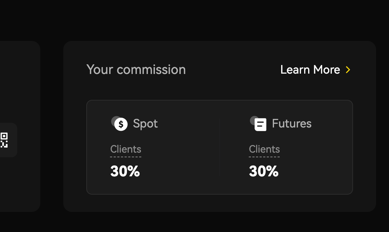
Task: Click the yellow chevron beside Learn More
Action: click(348, 70)
